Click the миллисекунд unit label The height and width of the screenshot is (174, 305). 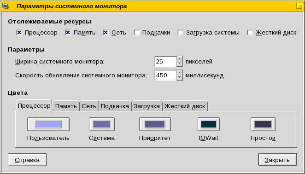tap(205, 75)
